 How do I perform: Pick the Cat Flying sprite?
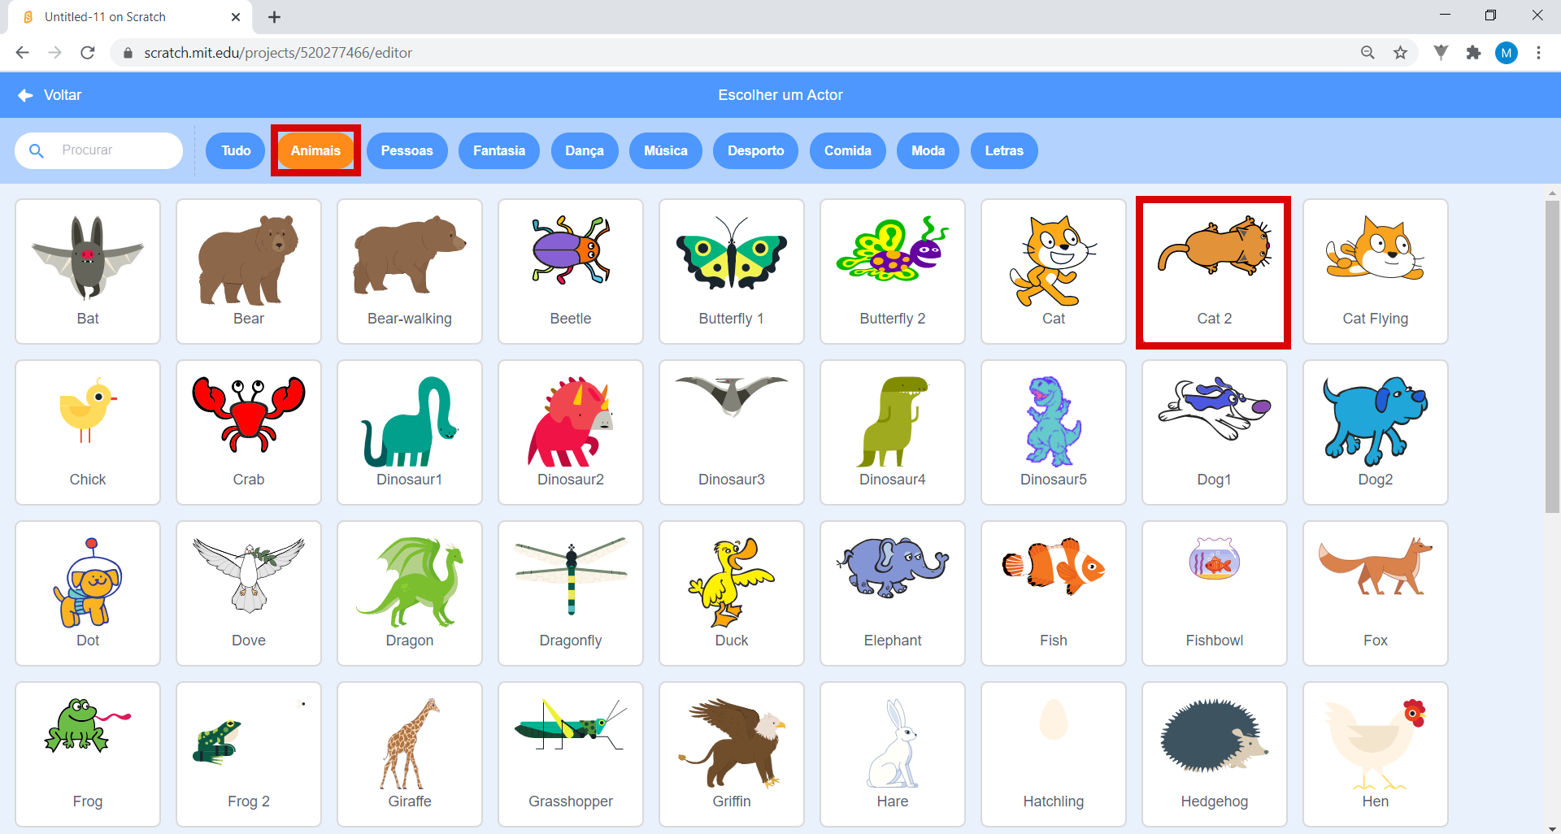point(1376,271)
